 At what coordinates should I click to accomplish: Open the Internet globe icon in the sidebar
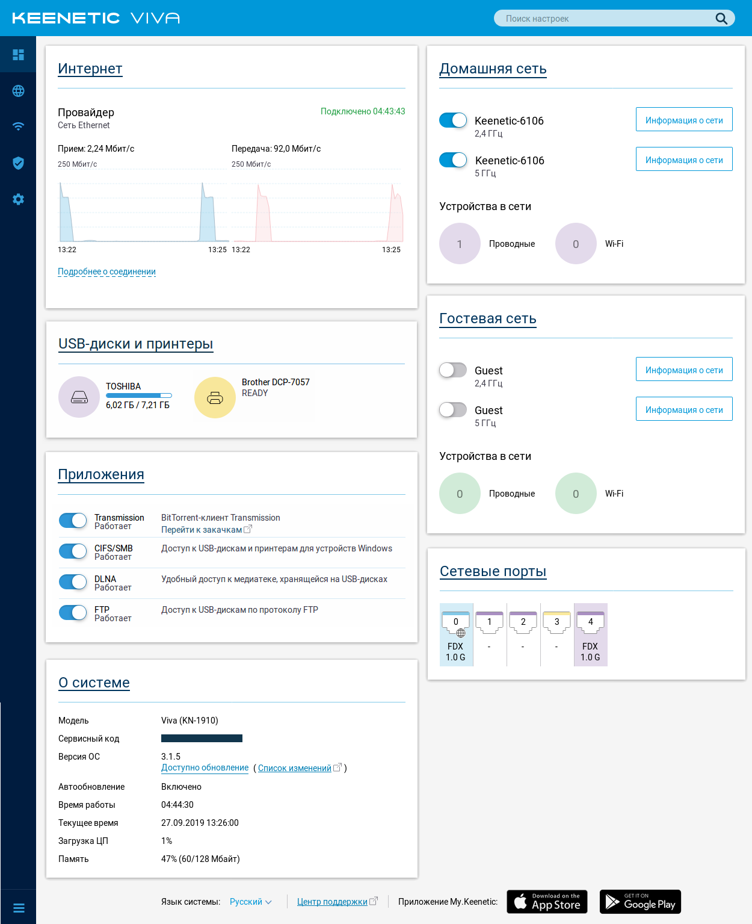(x=18, y=91)
